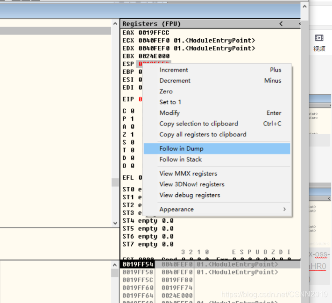Open View MMX registers
Viewport: 332px width, 303px height.
[x=217, y=174]
